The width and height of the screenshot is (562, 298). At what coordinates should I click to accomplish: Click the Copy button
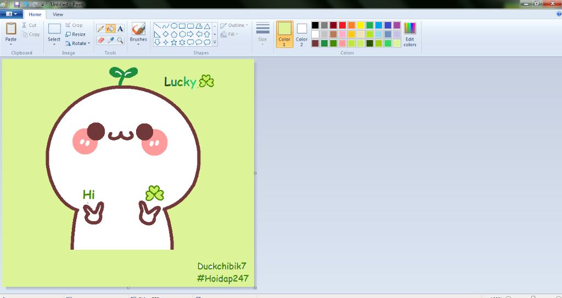tap(30, 35)
